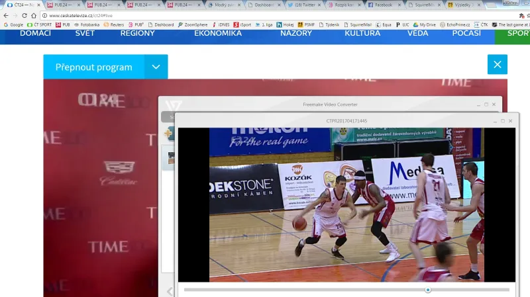Open the ČT SPORT bookmark
This screenshot has height=297, width=530.
click(40, 24)
